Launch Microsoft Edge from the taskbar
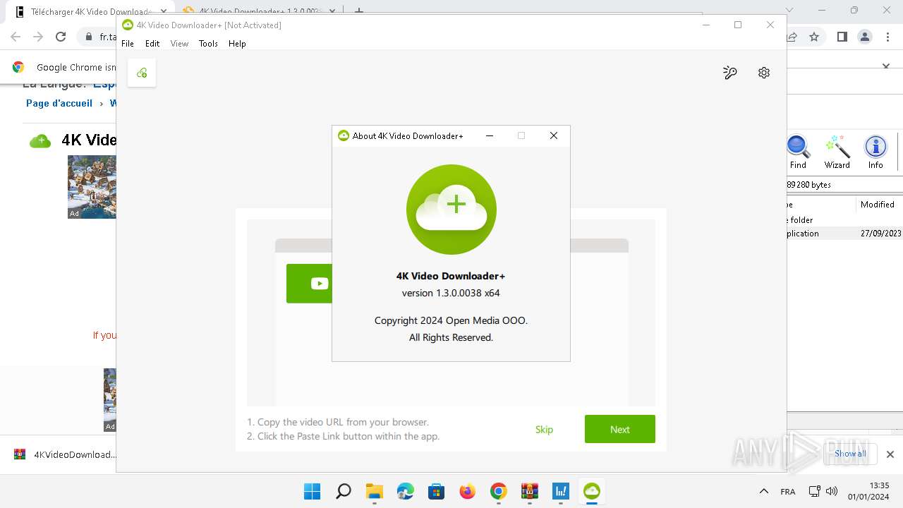This screenshot has width=903, height=508. 405,491
